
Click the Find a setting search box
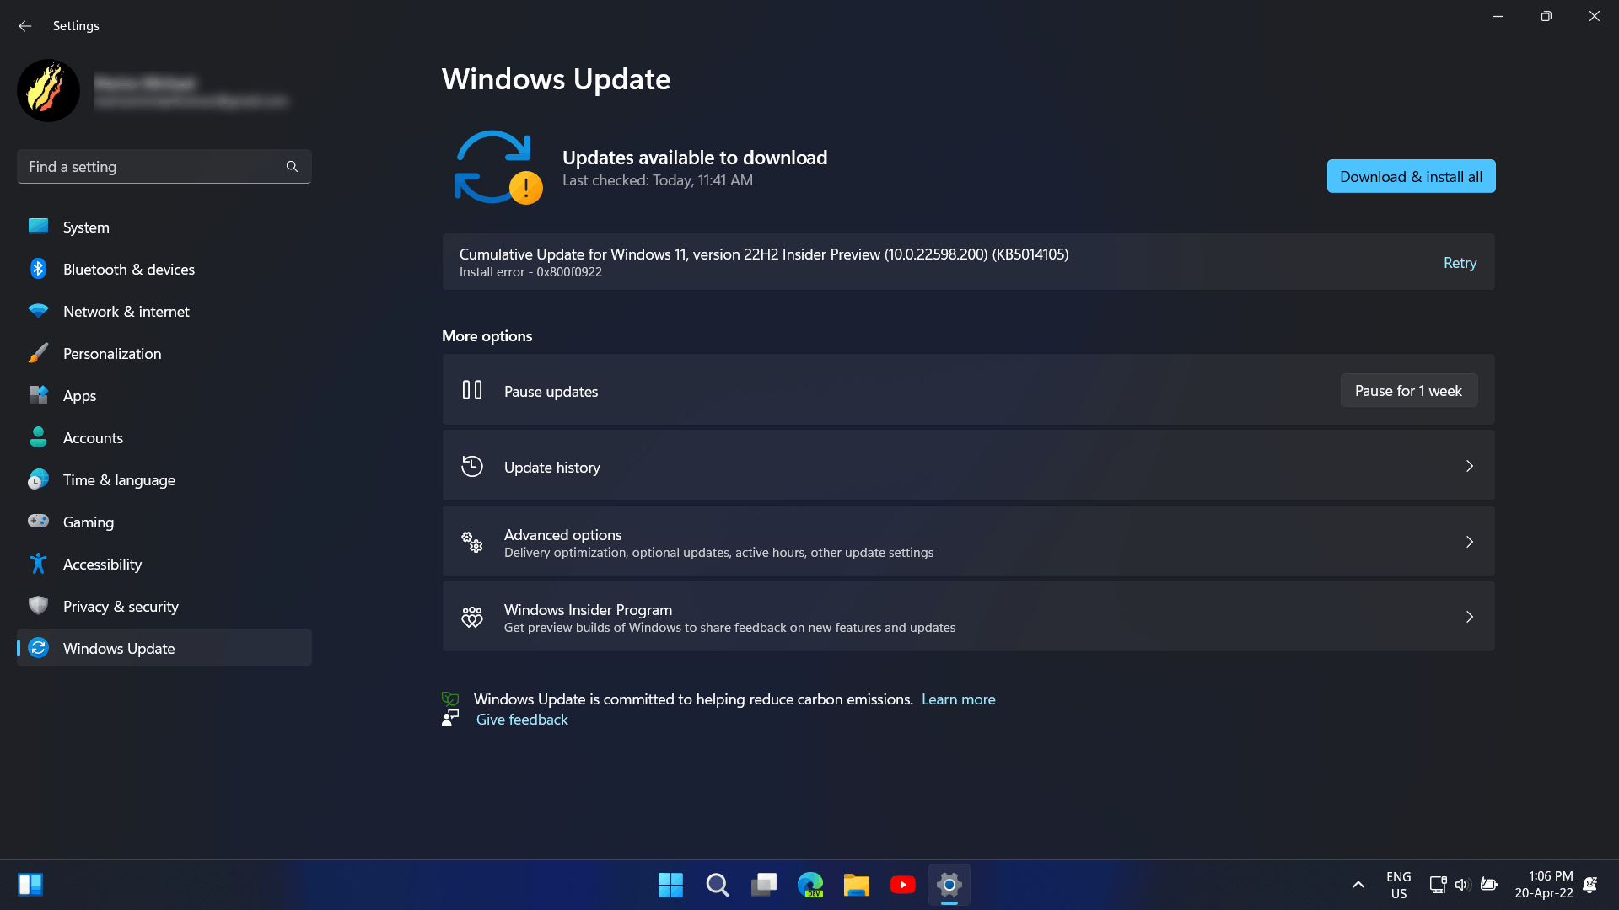click(164, 167)
